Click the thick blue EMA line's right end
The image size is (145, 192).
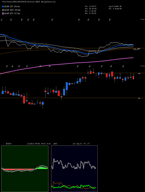[133, 45]
